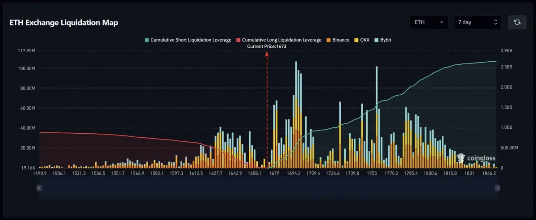536x220 pixels.
Task: Click the red Cumulative Long legend swatch
Action: (238, 40)
